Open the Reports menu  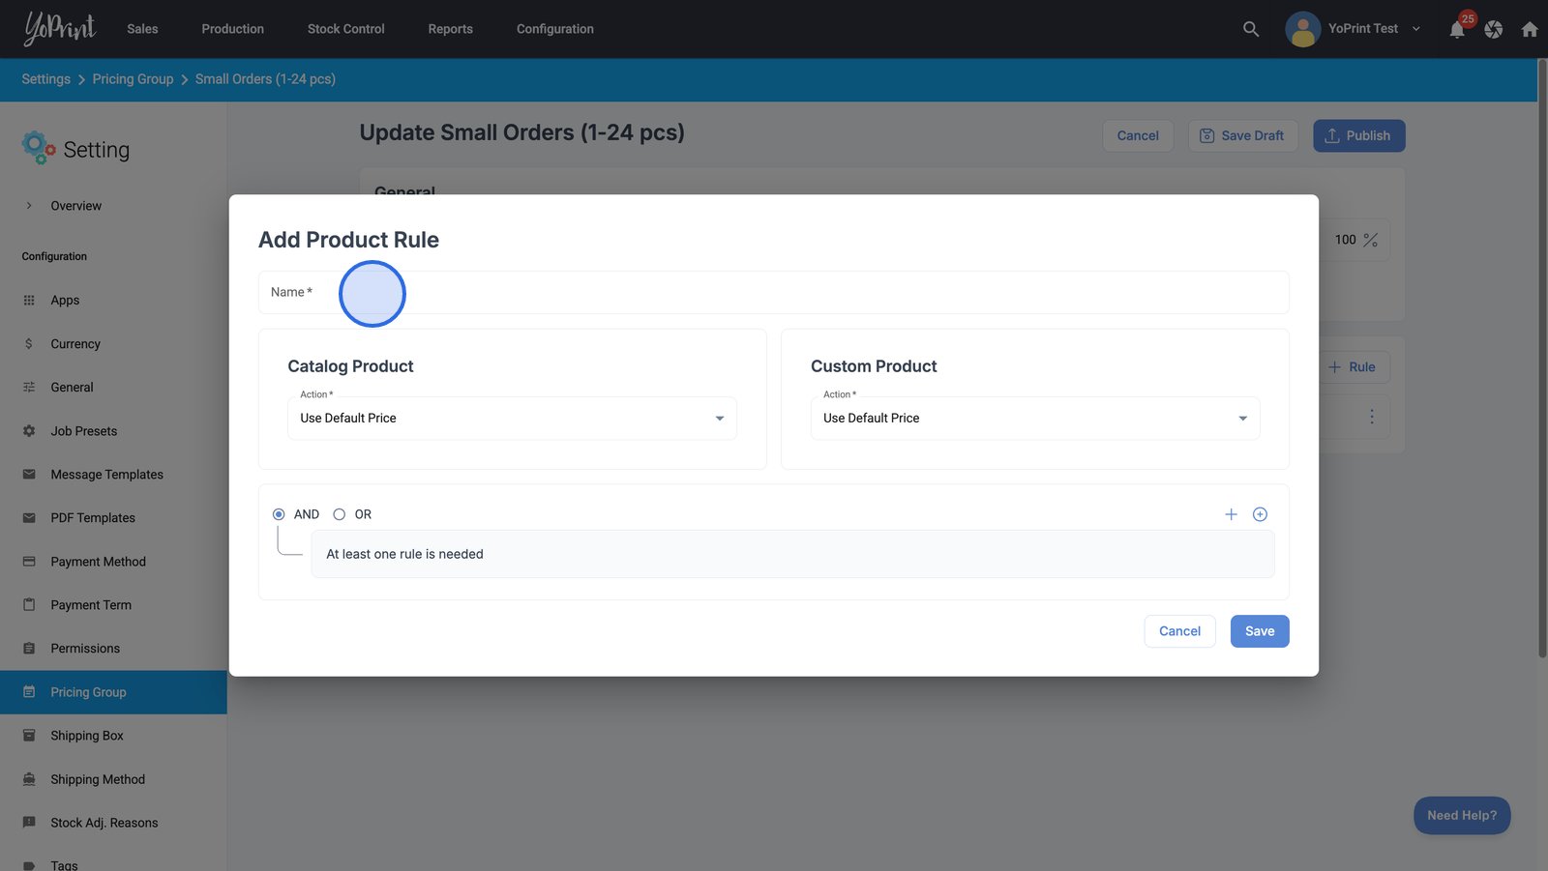(x=450, y=29)
